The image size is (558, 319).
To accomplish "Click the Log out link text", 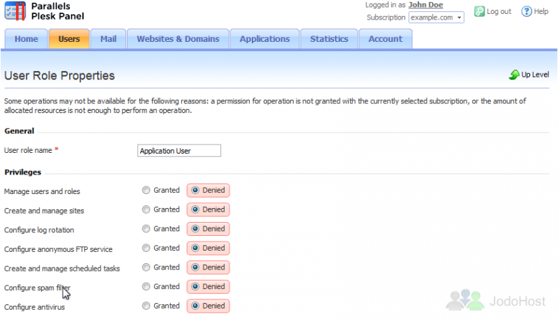I will point(499,11).
